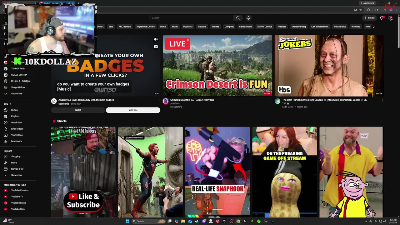This screenshot has height=225, width=400.
Task: Activate voice search microphone icon
Action: pos(248,18)
